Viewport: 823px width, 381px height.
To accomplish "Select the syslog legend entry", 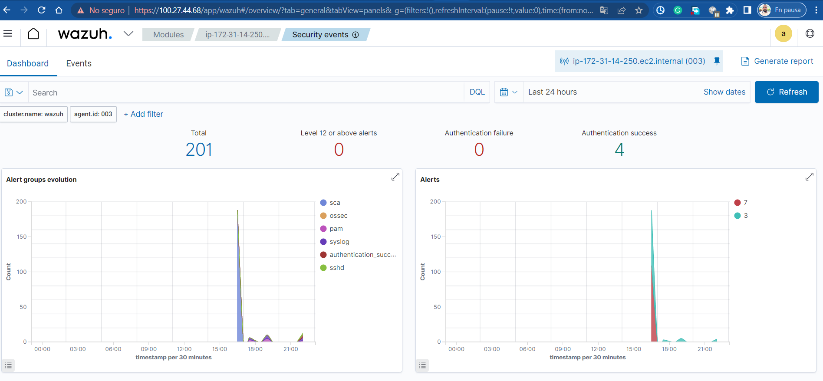I will tap(339, 242).
